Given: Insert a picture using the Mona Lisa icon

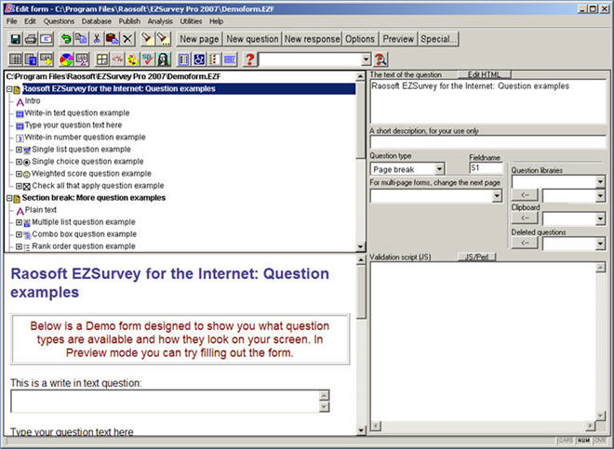Looking at the screenshot, I should [x=164, y=59].
